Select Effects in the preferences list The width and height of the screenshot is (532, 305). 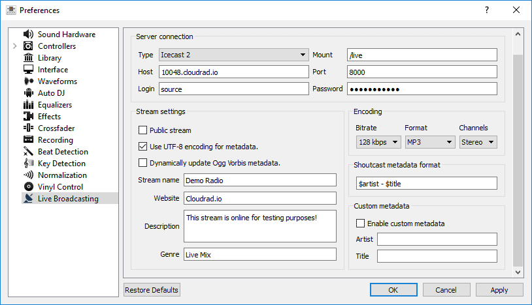[49, 116]
